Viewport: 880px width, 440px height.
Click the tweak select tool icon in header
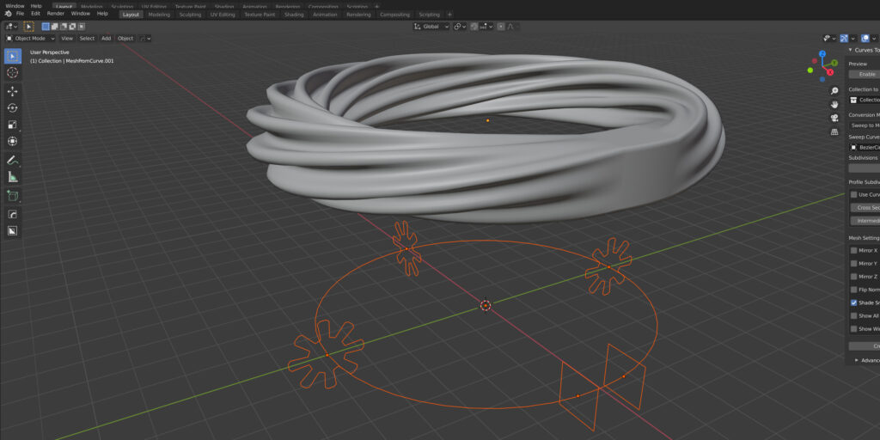click(28, 27)
